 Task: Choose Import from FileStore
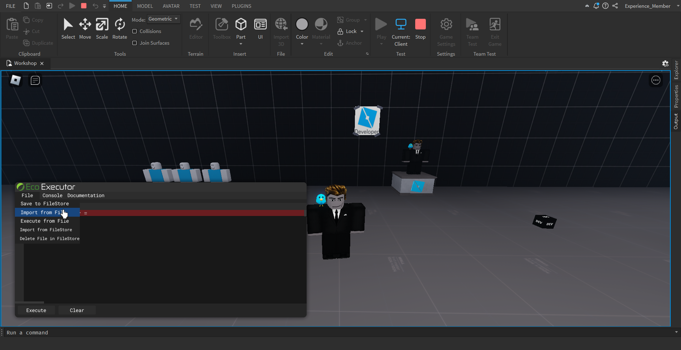[x=47, y=230]
